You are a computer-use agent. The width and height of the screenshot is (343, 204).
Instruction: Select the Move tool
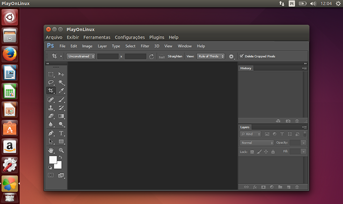[61, 74]
